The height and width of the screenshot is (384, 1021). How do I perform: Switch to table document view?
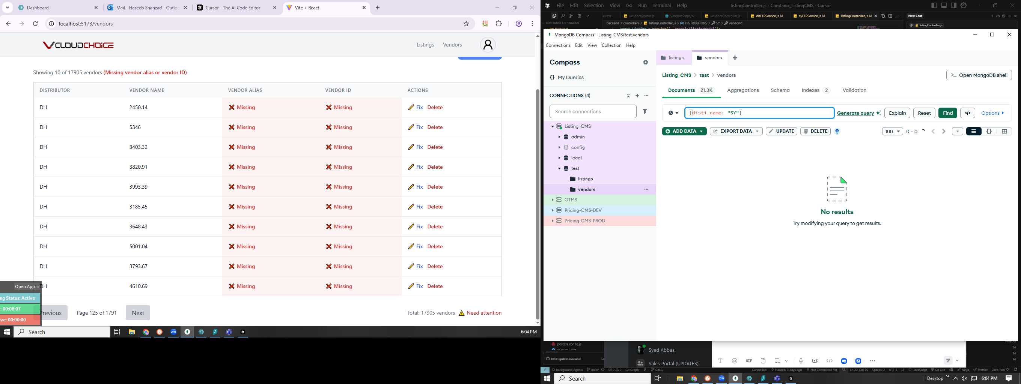tap(1004, 131)
